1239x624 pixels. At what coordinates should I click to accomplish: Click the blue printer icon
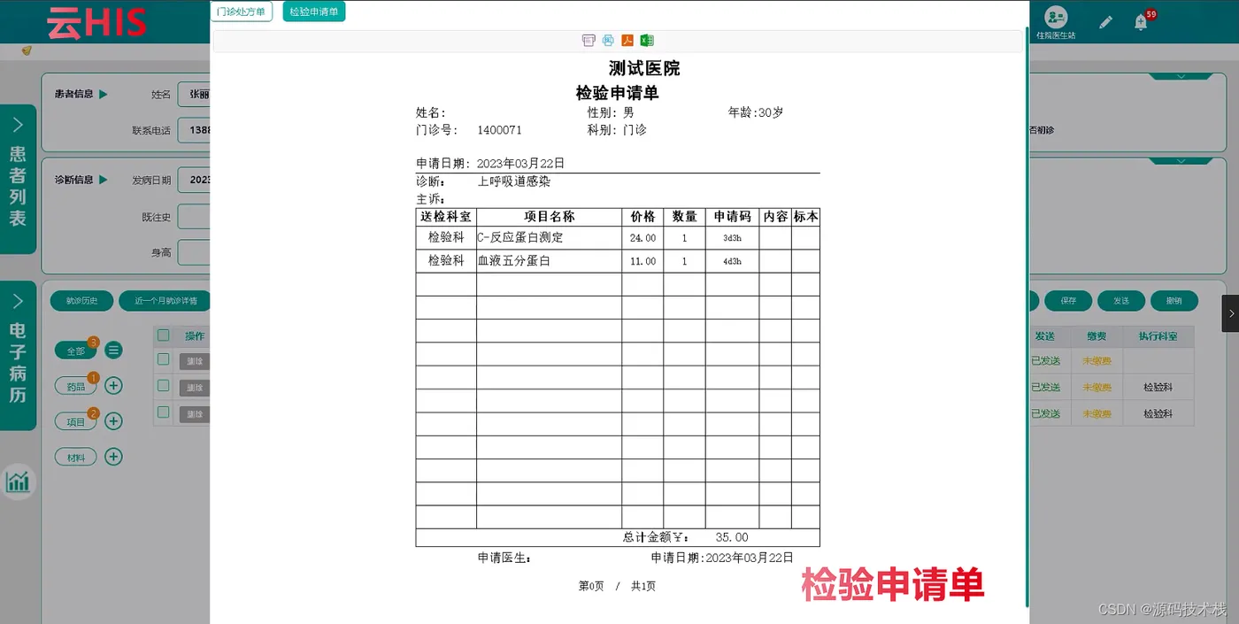[608, 41]
